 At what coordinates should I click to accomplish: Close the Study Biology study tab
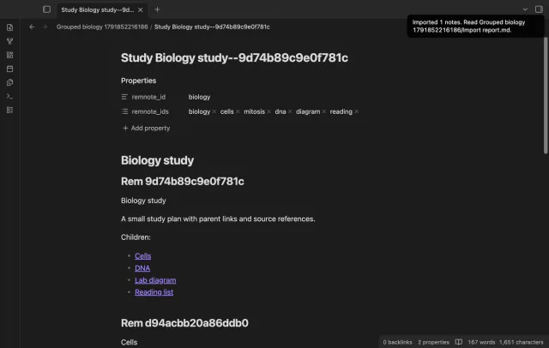coord(141,9)
